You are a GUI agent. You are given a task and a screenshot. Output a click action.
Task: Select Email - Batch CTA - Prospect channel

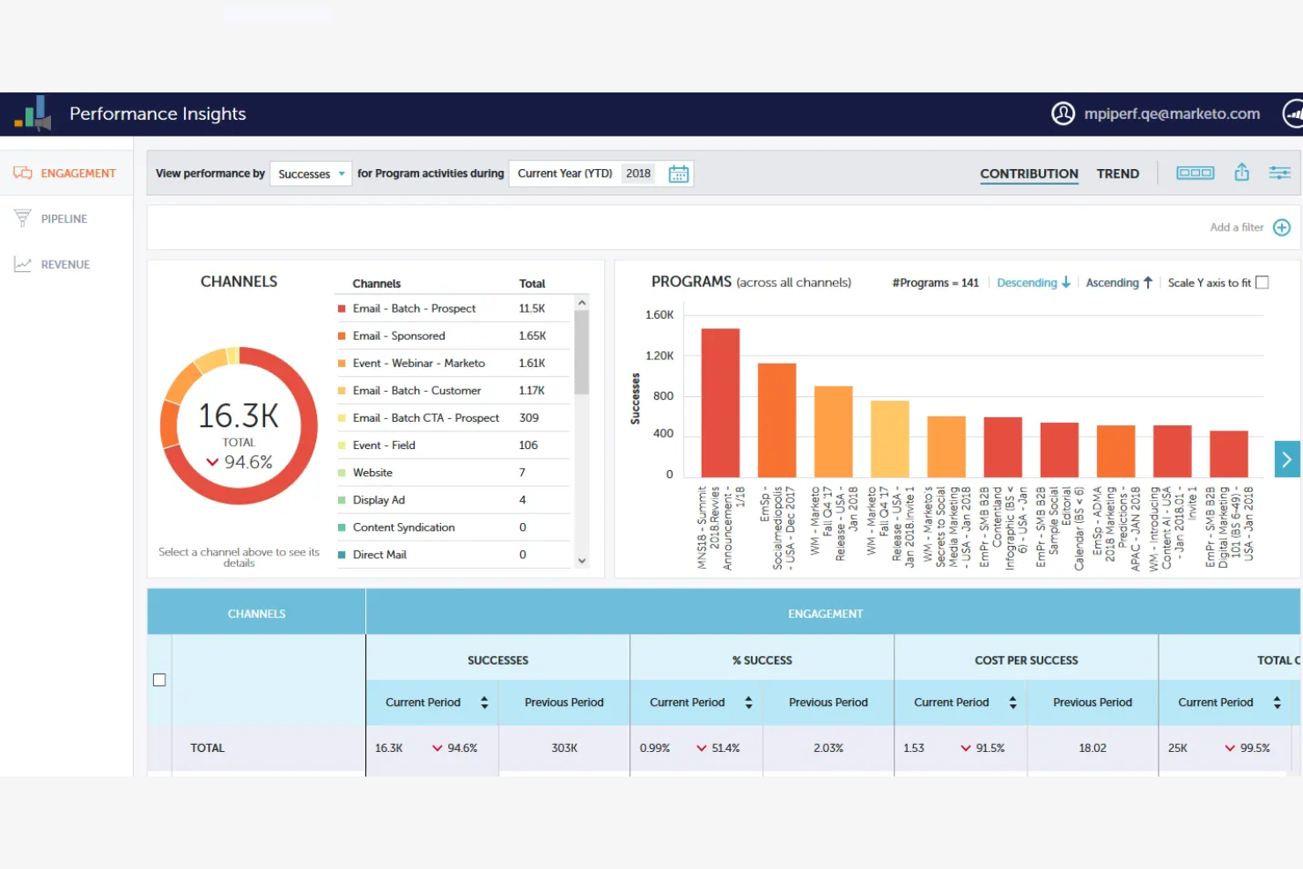(x=453, y=417)
